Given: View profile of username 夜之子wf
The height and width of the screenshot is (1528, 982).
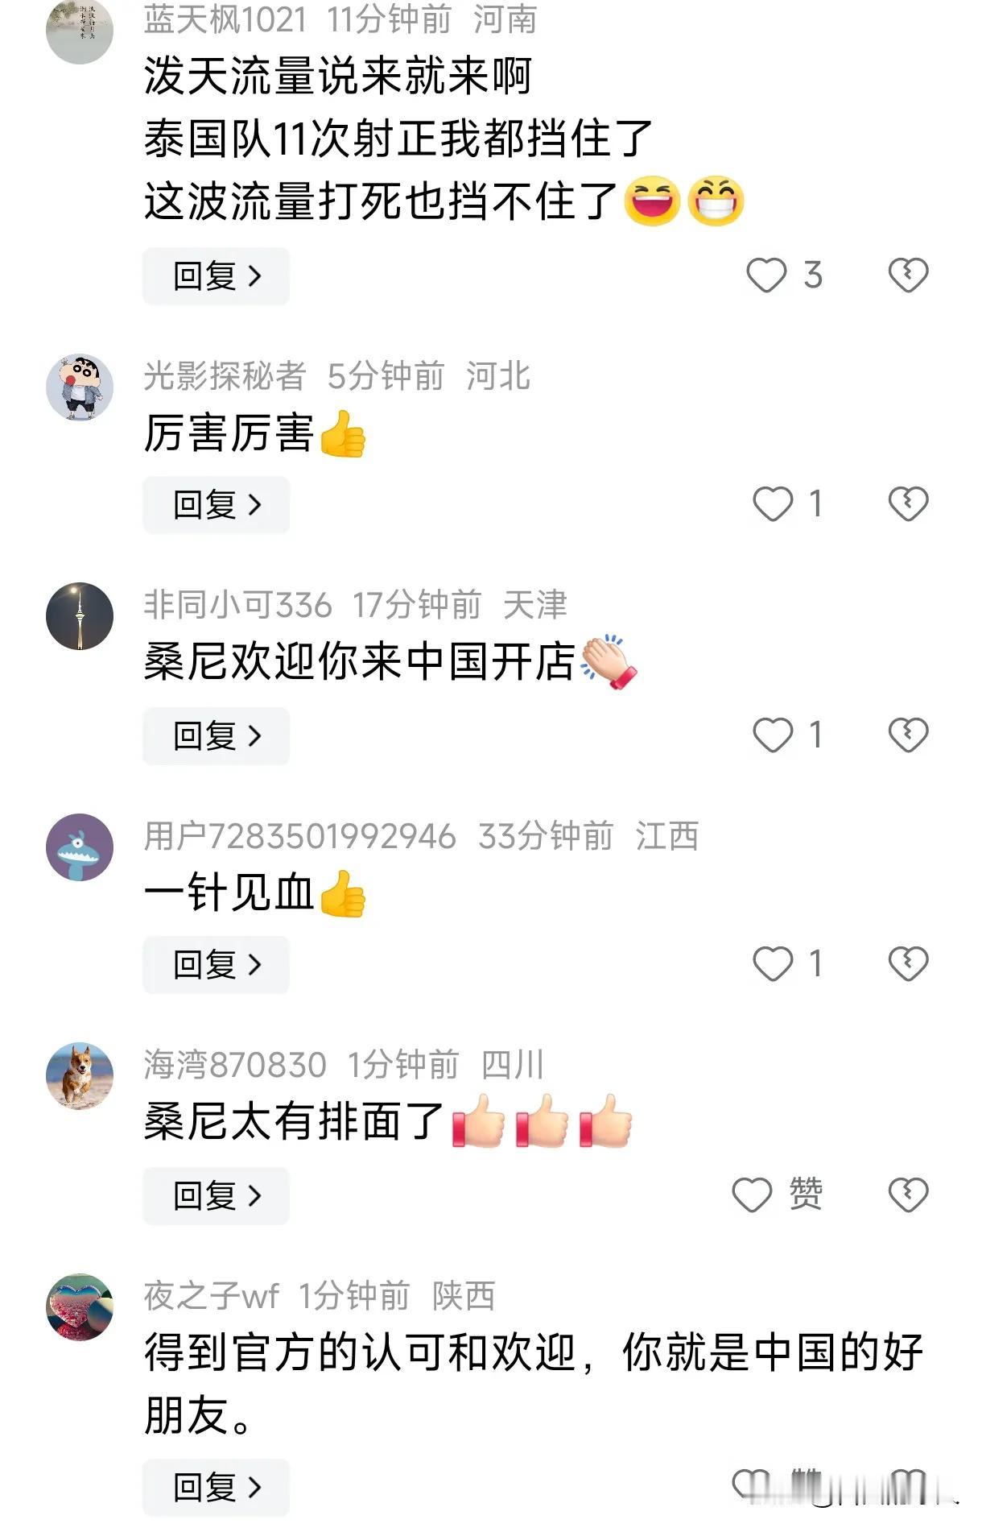Looking at the screenshot, I should click(211, 1296).
